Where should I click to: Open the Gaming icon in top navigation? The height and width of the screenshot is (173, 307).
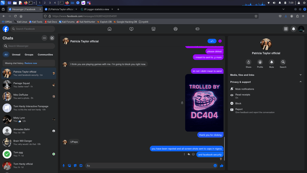(197, 29)
